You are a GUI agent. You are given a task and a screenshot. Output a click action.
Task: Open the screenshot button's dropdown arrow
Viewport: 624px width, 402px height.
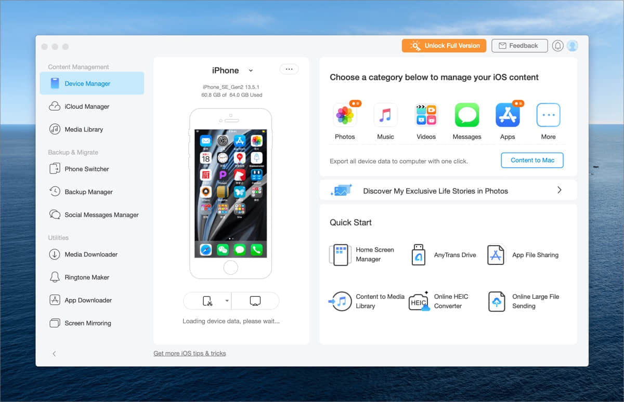pyautogui.click(x=227, y=301)
